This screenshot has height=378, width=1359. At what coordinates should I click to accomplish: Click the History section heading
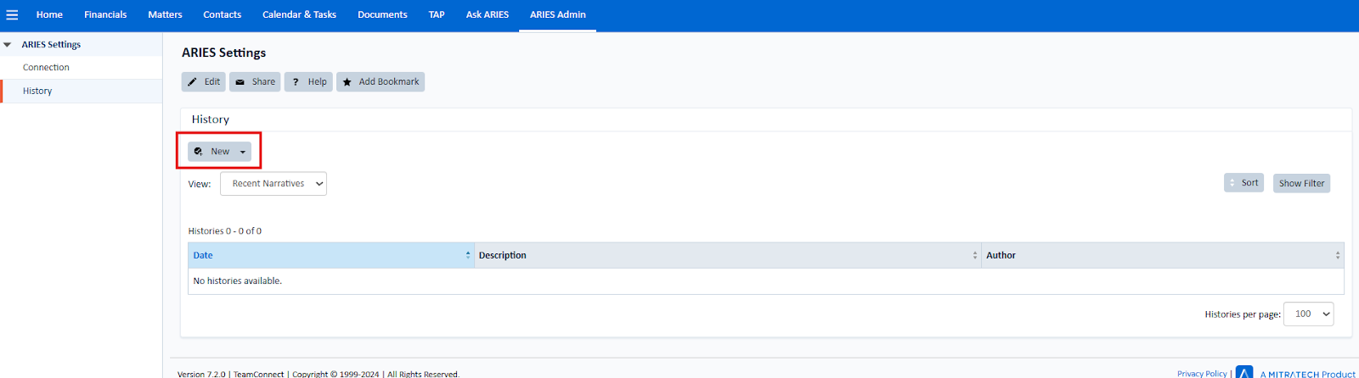coord(211,120)
